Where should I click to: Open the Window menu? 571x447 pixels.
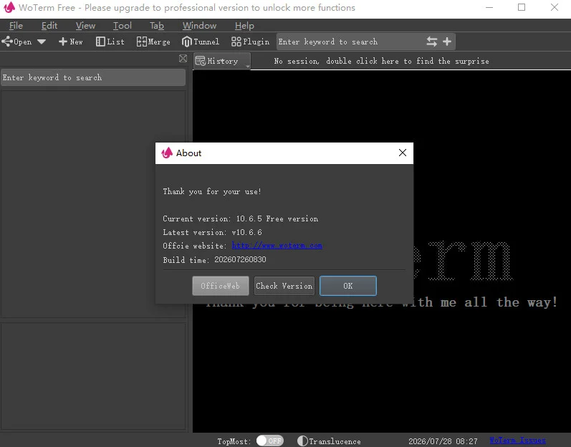pyautogui.click(x=199, y=26)
